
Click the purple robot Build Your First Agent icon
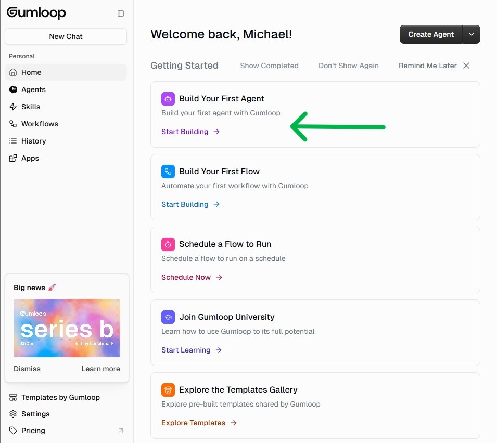point(168,98)
